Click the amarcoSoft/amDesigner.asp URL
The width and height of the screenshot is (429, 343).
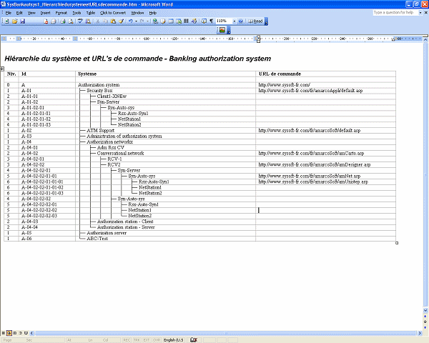(x=315, y=164)
